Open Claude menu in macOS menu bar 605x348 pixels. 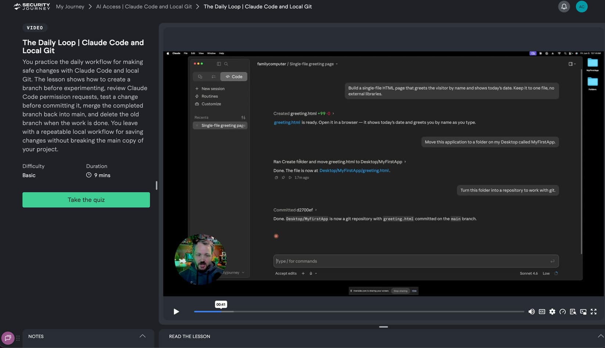(176, 53)
